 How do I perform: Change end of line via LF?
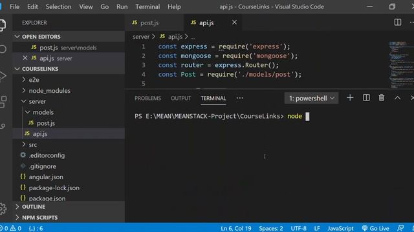coord(317,228)
